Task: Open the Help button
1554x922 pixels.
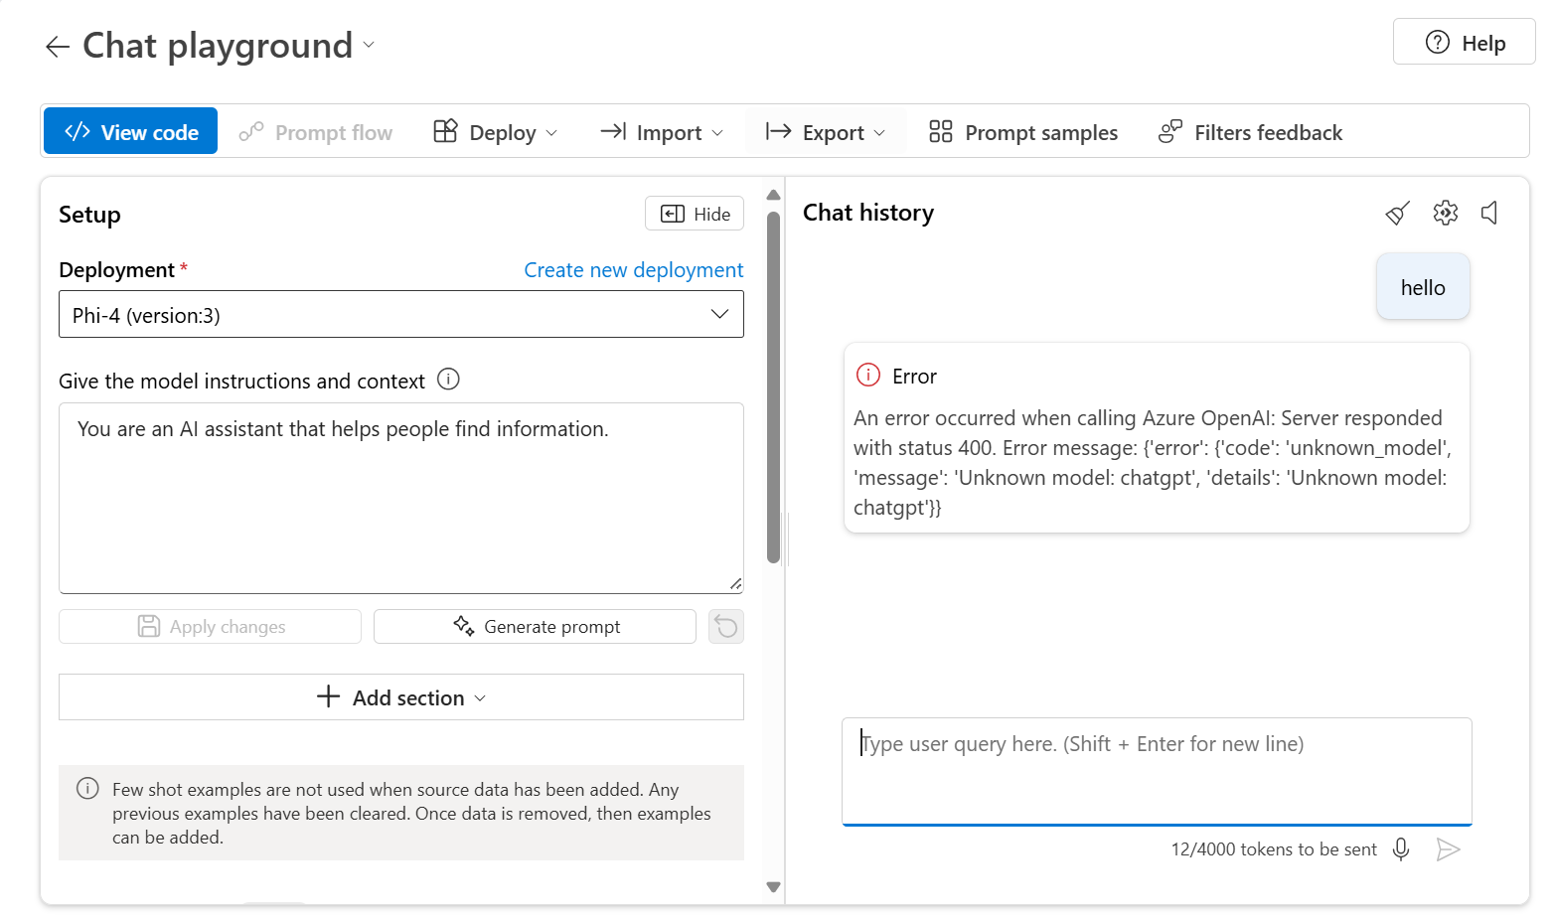Action: [x=1465, y=42]
